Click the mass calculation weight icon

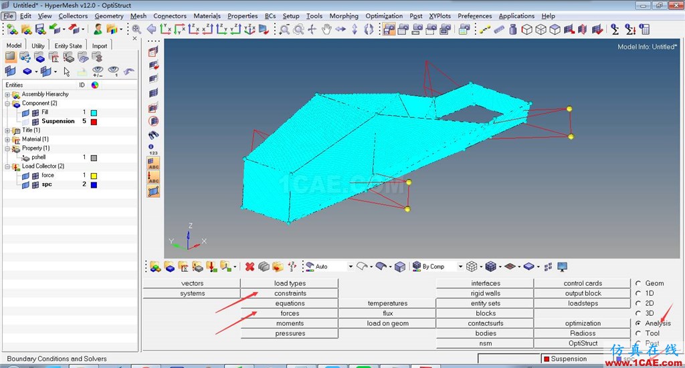coord(513,29)
